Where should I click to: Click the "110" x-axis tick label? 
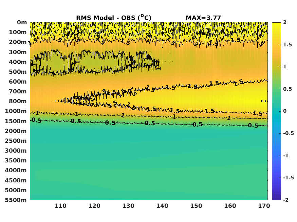click(x=60, y=206)
